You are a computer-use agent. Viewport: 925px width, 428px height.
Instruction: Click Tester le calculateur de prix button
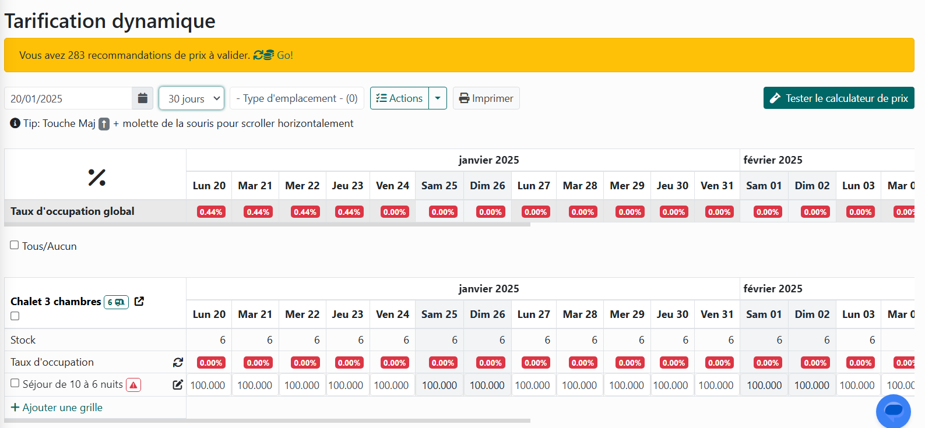(x=838, y=98)
